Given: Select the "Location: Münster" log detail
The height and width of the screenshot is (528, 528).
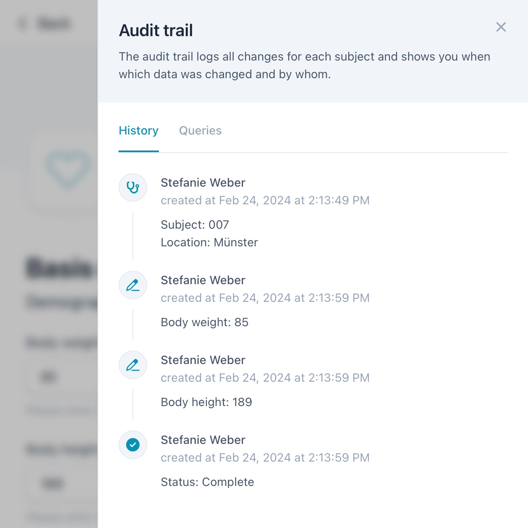Looking at the screenshot, I should pos(209,243).
